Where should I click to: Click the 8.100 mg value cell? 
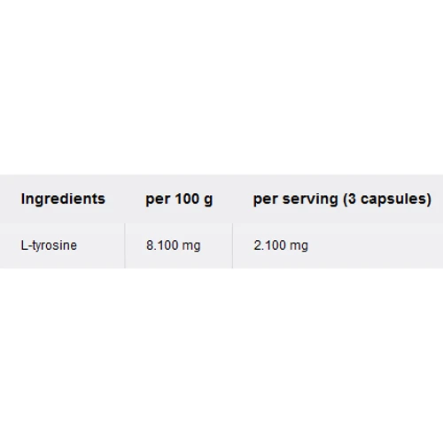174,245
